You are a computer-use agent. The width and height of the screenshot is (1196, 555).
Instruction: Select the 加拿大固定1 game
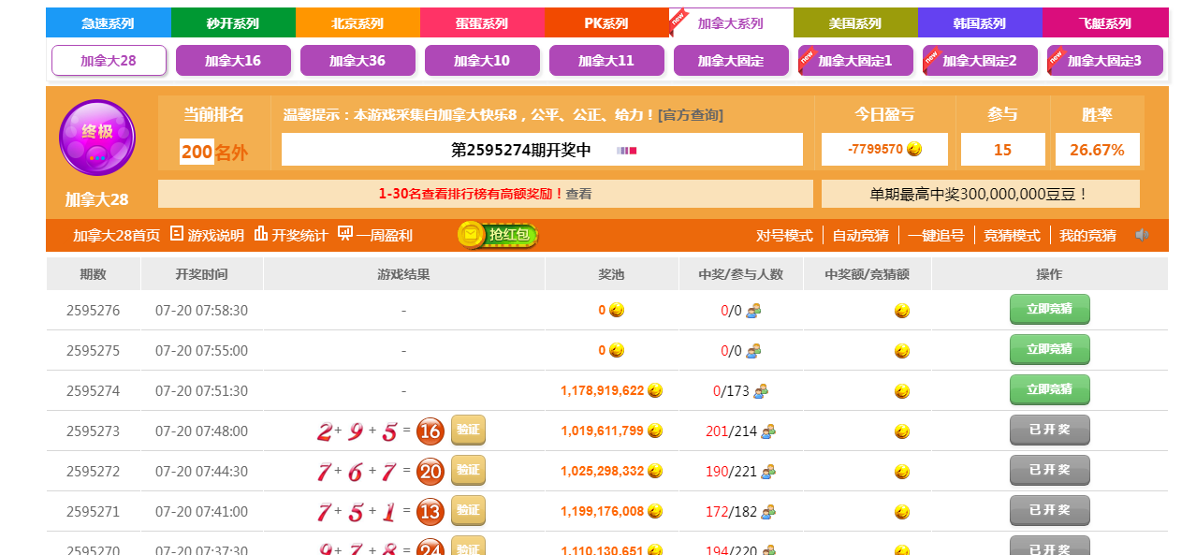854,61
